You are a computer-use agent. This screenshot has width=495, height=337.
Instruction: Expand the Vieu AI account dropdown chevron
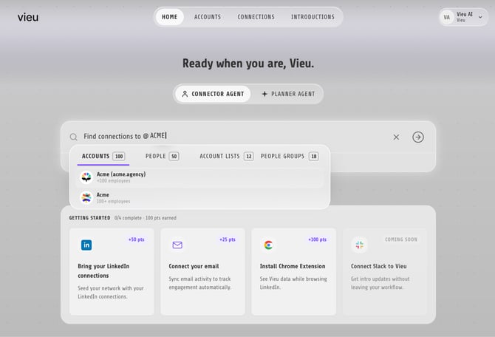[x=480, y=17]
